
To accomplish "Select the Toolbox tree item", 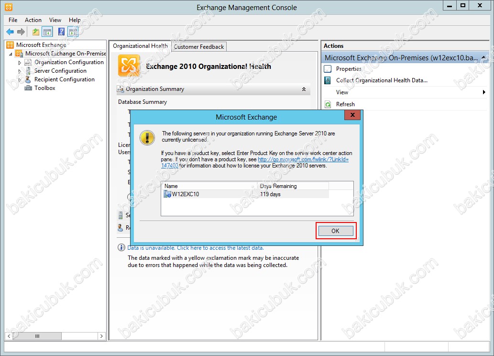I will point(45,88).
